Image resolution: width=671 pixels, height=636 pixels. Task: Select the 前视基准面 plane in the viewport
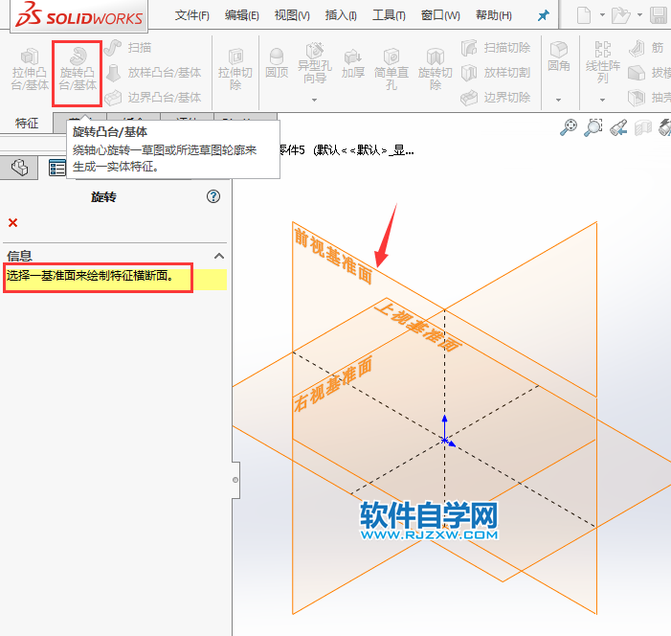333,256
